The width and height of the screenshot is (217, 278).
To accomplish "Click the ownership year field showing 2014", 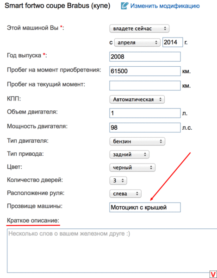I will pyautogui.click(x=173, y=42).
